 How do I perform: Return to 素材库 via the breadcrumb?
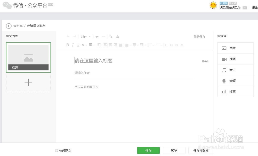click(x=18, y=26)
